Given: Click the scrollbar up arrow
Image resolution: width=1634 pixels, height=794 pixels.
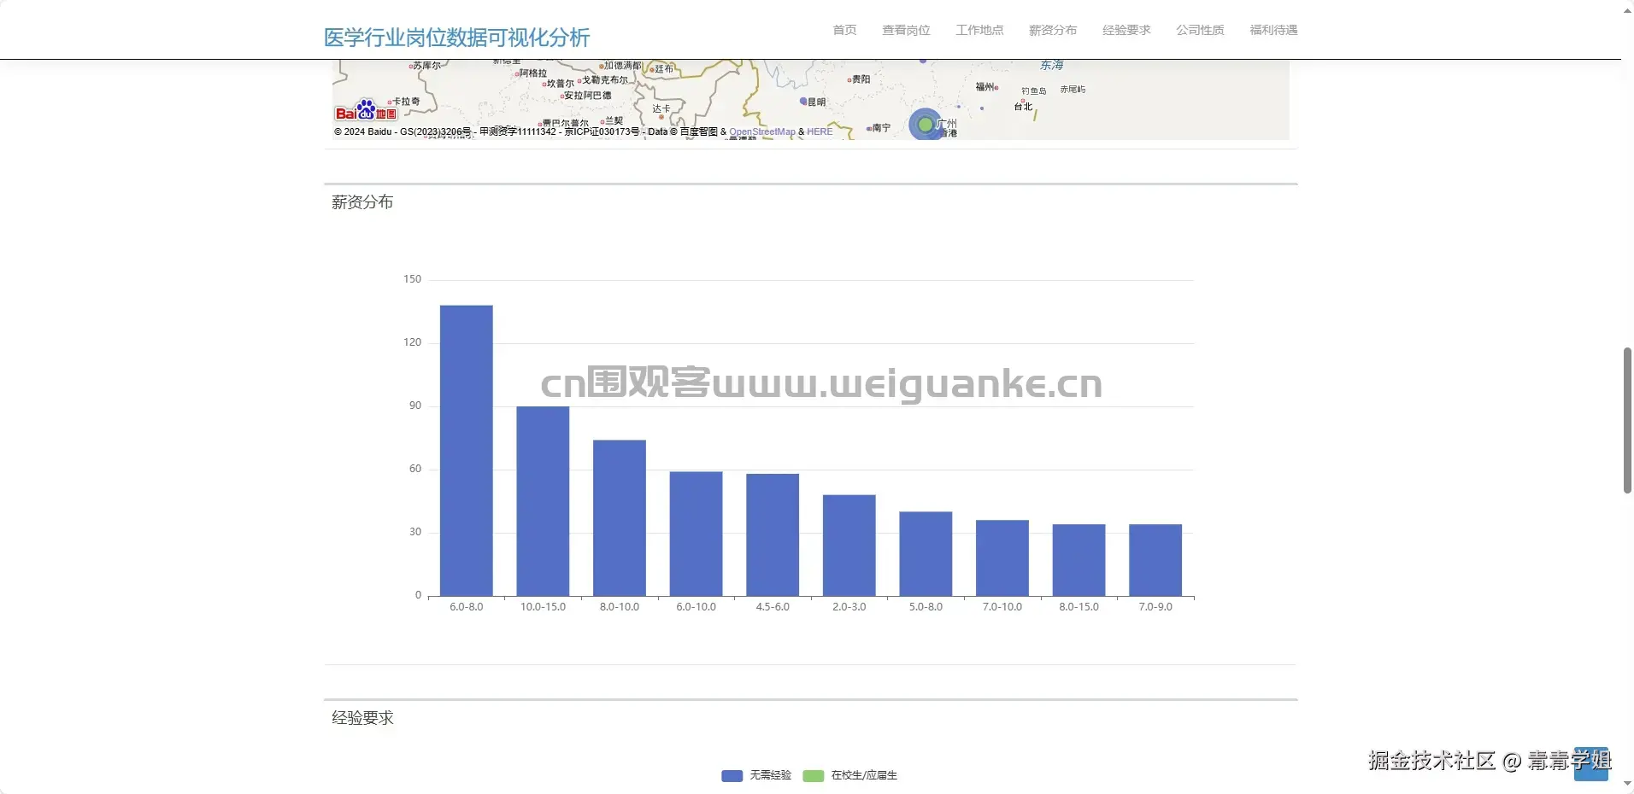Looking at the screenshot, I should (1627, 9).
